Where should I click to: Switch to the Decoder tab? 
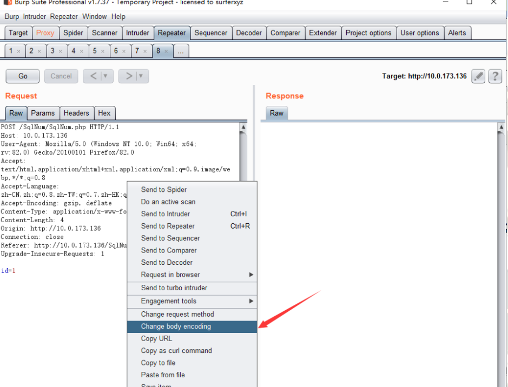coord(249,33)
